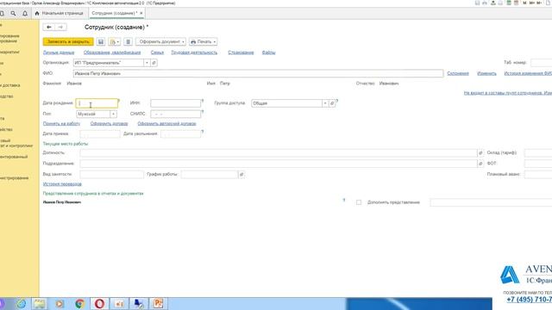Open the File Explorer taskbar icon
The height and width of the screenshot is (310, 552).
[x=40, y=304]
